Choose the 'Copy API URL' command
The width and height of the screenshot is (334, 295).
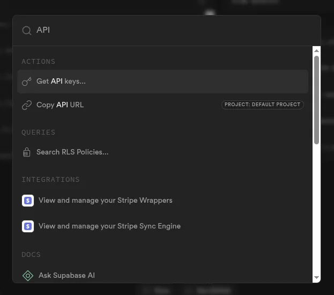point(60,105)
